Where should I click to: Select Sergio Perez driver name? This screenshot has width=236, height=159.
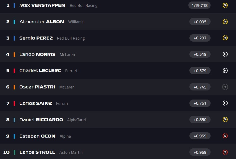tap(36, 38)
